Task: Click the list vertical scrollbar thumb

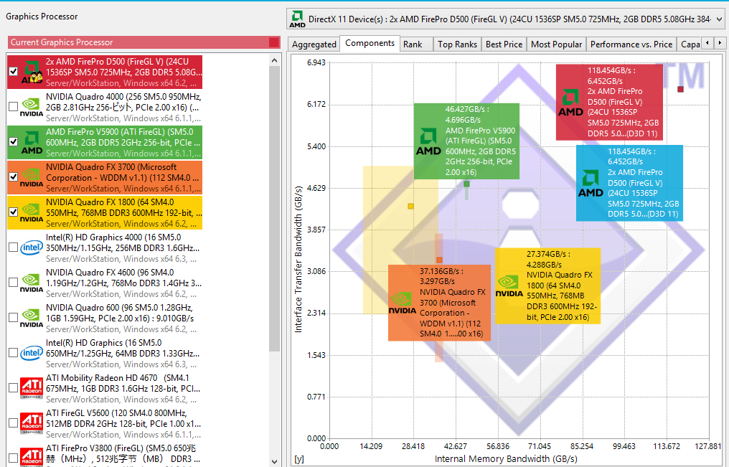Action: pos(274,209)
